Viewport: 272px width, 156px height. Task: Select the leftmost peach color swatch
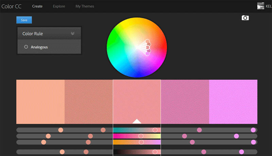pyautogui.click(x=40, y=102)
